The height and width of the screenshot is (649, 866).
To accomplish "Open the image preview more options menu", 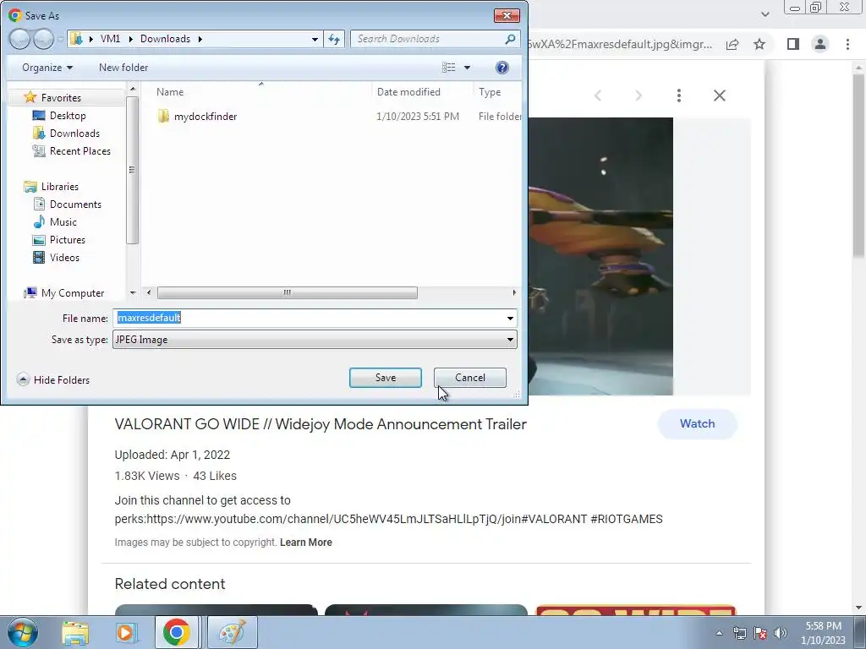I will 679,95.
